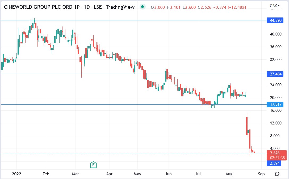Click the blue 44.390 price level label
This screenshot has height=179, width=289.
pos(276,20)
